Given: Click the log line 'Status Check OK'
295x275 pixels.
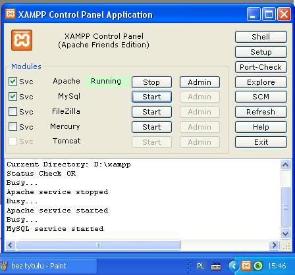Looking at the screenshot, I should click(x=41, y=174).
